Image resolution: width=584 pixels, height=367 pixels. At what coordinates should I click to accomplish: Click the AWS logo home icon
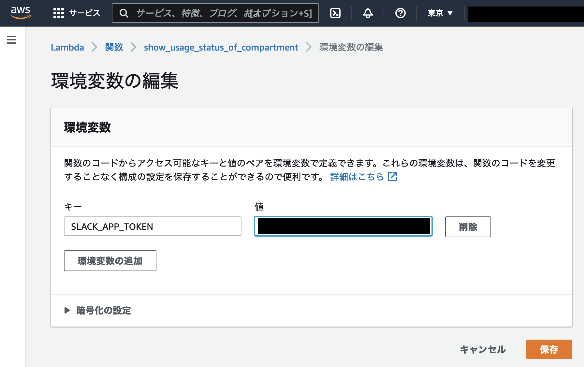point(21,13)
